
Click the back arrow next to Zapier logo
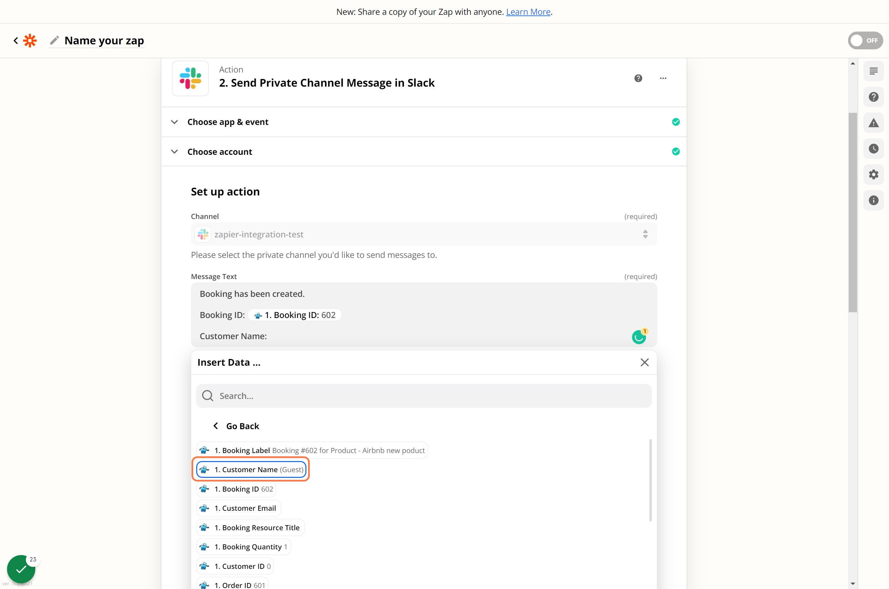point(16,41)
